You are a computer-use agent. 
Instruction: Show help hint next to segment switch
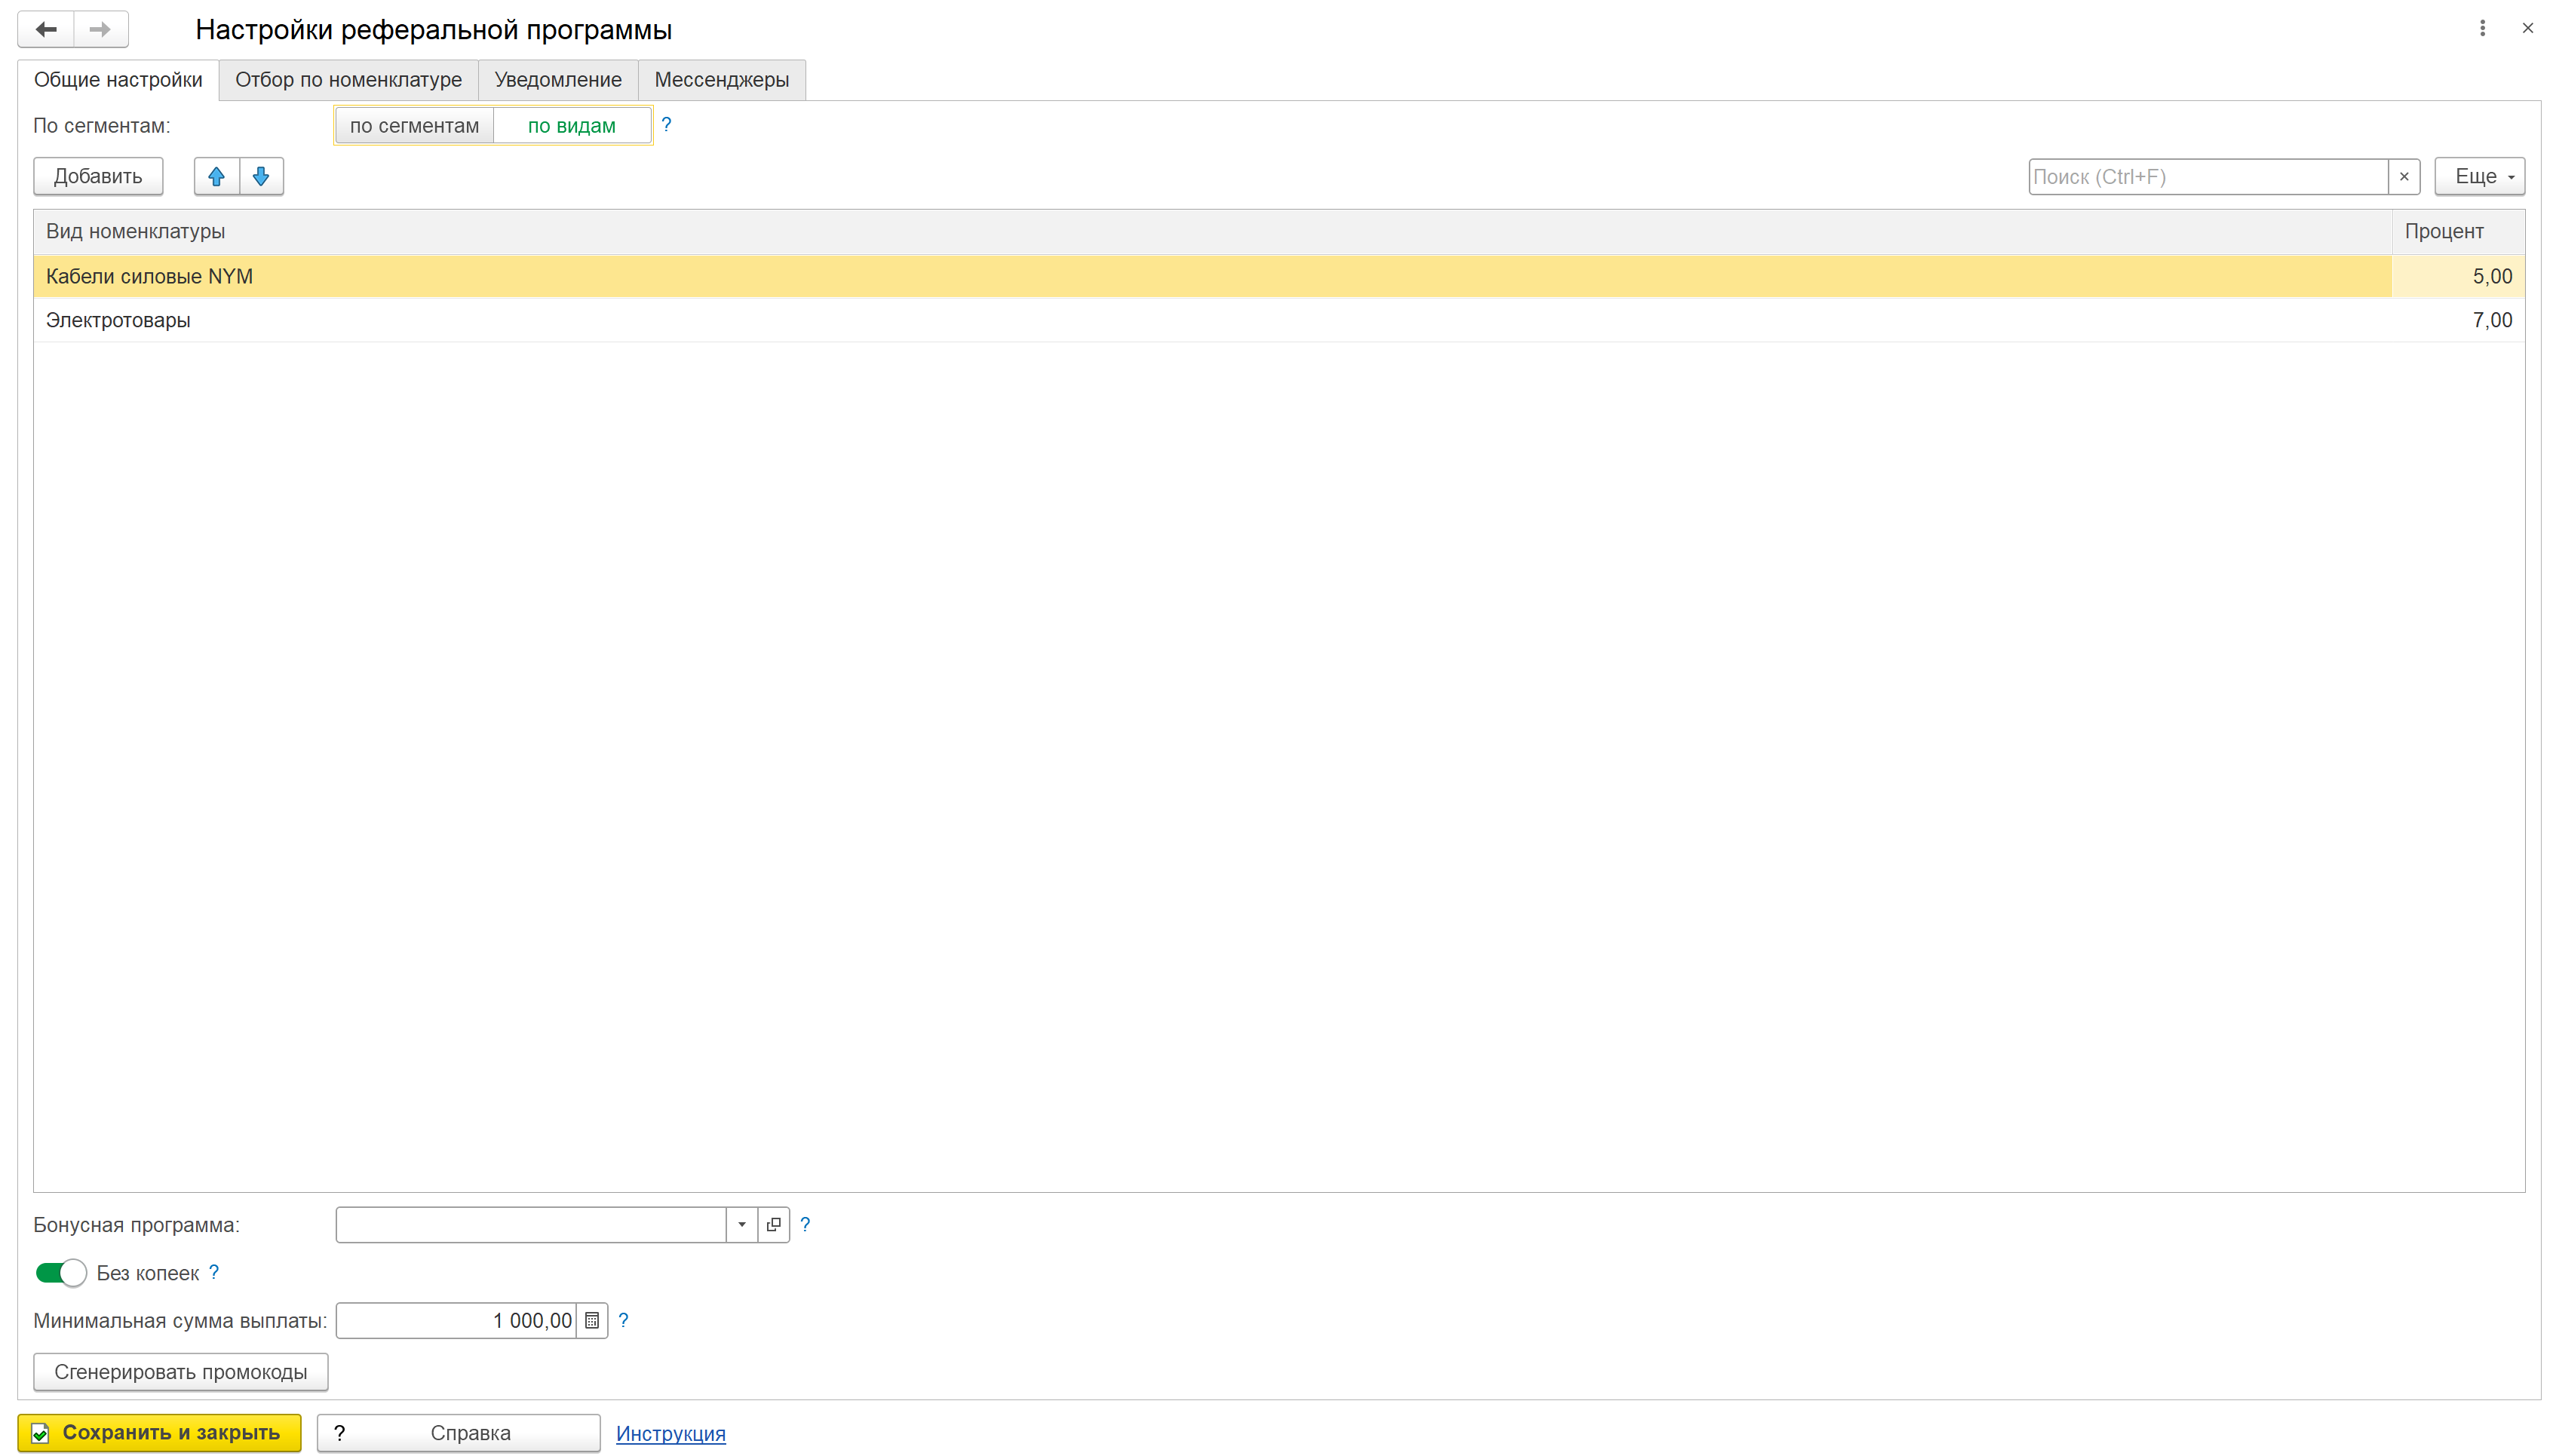coord(666,124)
